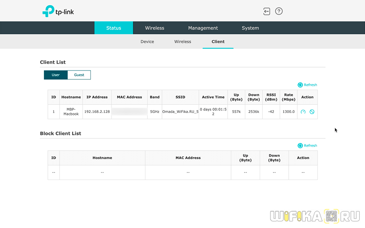Click the Refresh link above the Block Client table
The width and height of the screenshot is (365, 228).
[311, 146]
